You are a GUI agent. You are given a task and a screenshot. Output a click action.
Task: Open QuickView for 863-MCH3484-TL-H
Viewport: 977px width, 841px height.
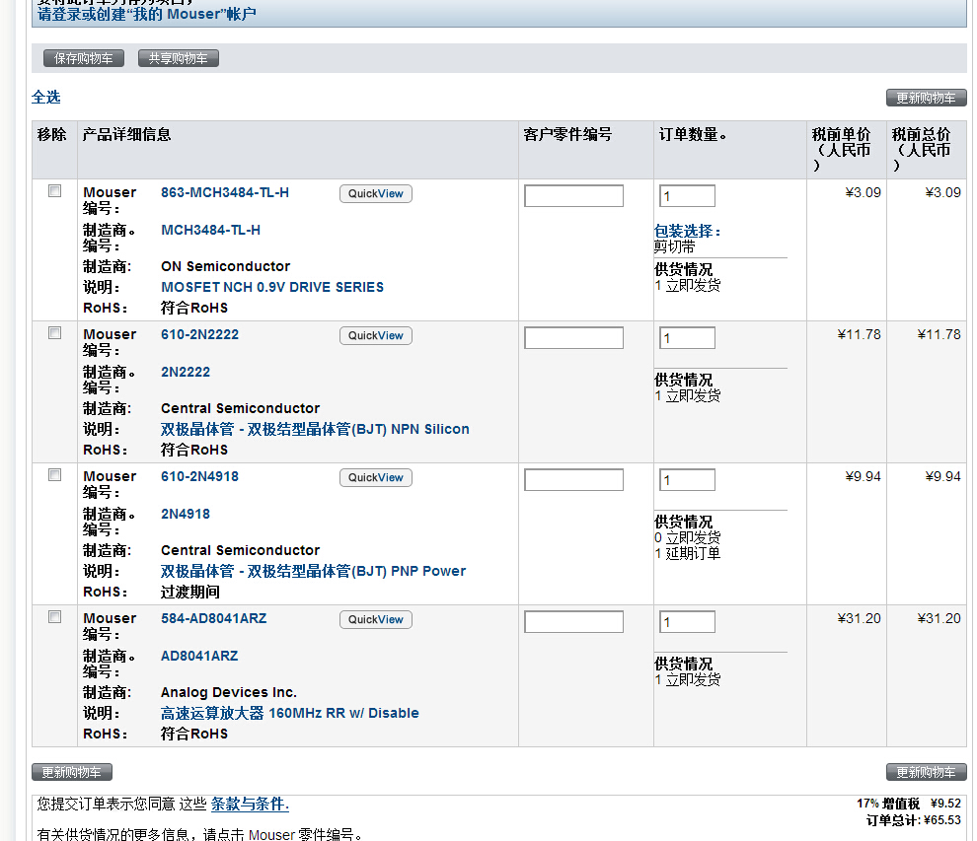tap(376, 193)
